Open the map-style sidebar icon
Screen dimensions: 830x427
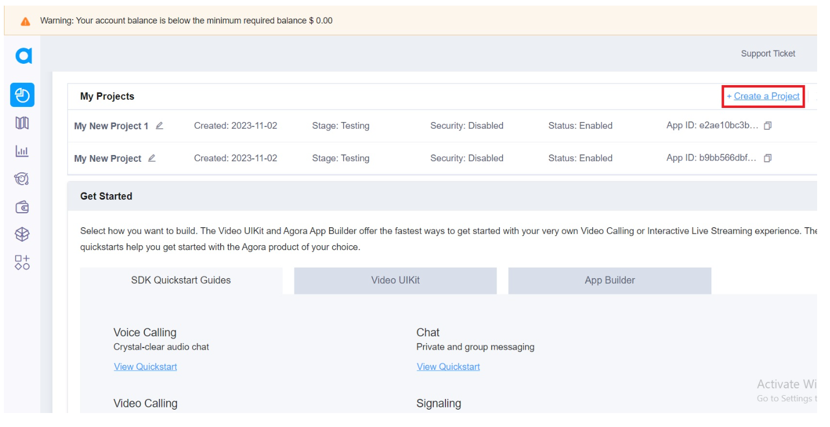22,123
